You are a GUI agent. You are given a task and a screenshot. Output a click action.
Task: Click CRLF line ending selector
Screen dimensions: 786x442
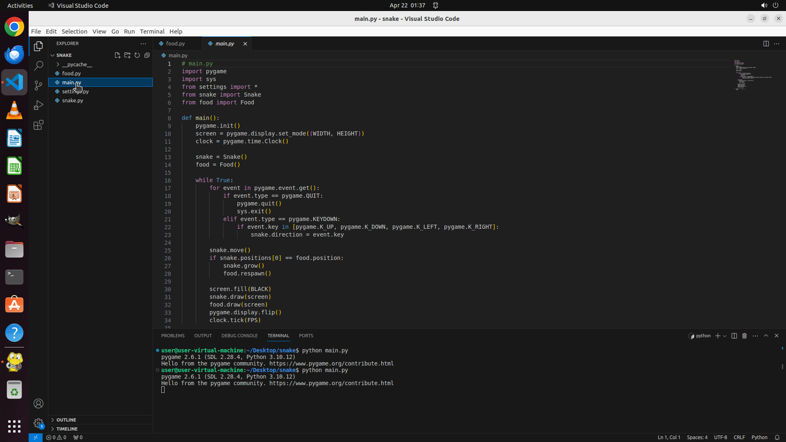pos(739,437)
